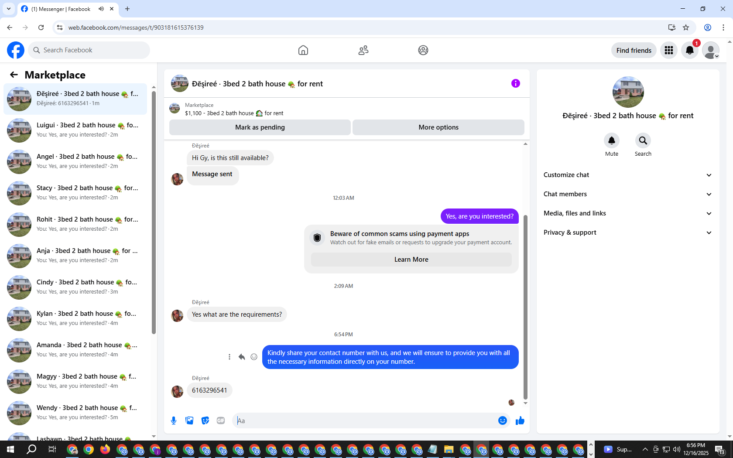Mute the tab audio speaker icon

pos(101,9)
